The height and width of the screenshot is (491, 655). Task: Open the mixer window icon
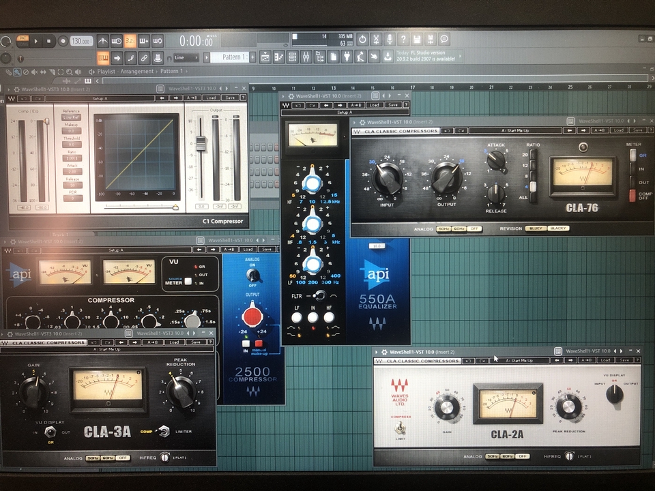[x=306, y=57]
